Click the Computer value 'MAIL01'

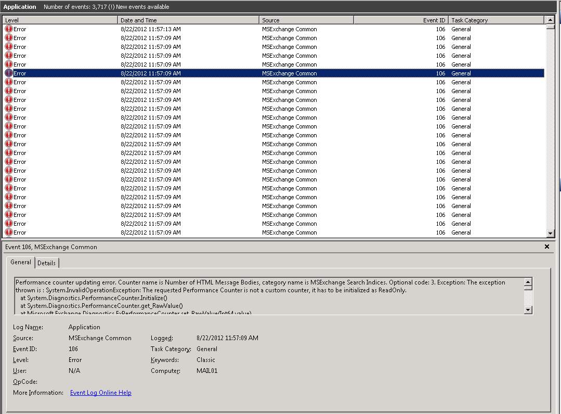(207, 371)
